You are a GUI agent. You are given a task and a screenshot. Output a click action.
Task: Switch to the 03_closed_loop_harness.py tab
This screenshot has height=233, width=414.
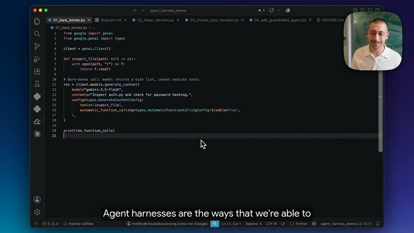pos(214,20)
